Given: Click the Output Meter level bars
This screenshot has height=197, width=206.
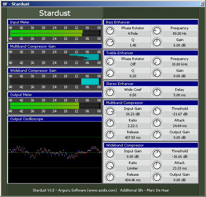Looking at the screenshot, I should (x=55, y=105).
